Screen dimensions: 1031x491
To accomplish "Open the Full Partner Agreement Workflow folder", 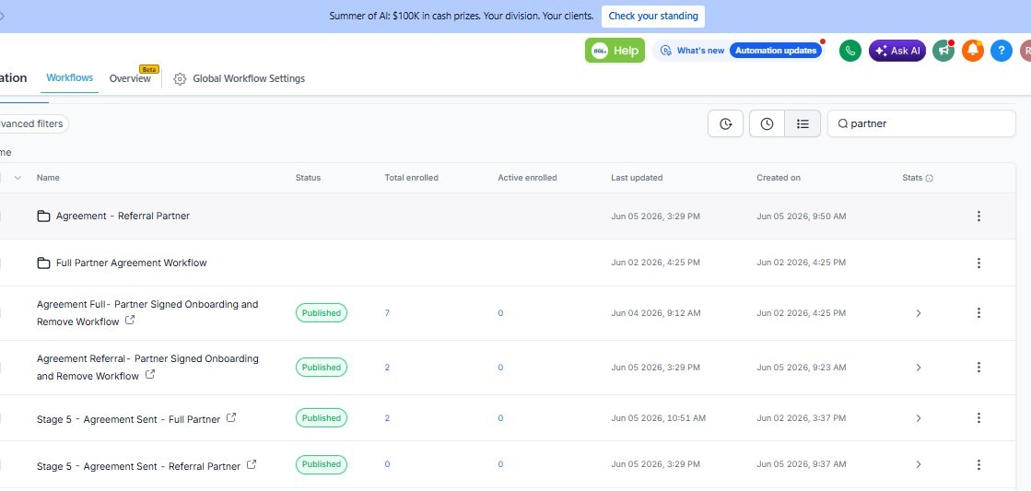I will (132, 263).
